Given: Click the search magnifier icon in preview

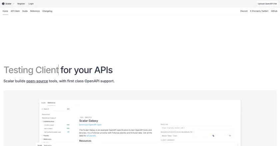Looking at the screenshot, I should pyautogui.click(x=42, y=109).
